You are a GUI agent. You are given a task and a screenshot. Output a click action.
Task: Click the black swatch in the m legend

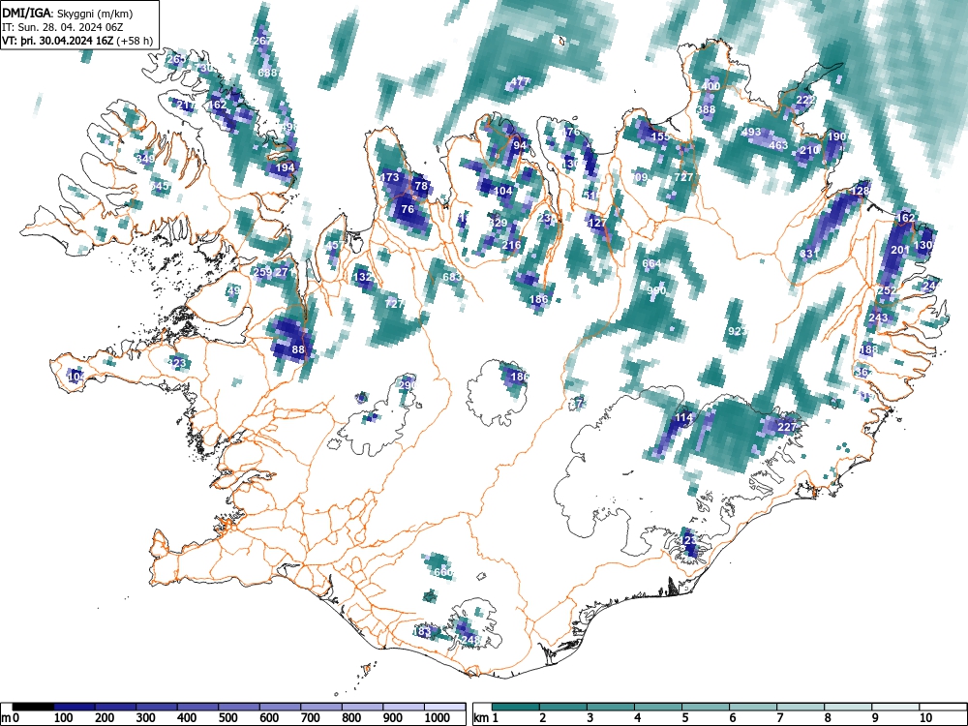point(33,707)
